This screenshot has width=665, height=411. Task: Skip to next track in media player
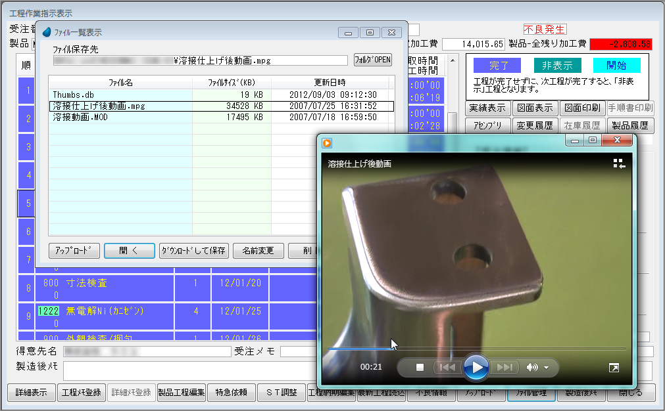click(x=505, y=367)
